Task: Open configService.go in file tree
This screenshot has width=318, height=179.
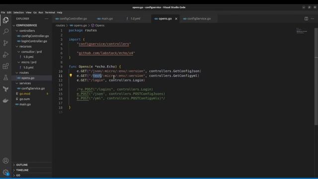Action: tap(33, 89)
